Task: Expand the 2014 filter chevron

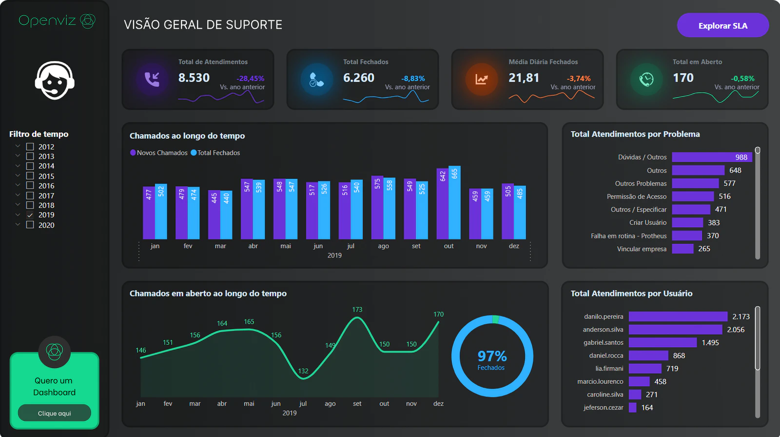Action: click(18, 165)
